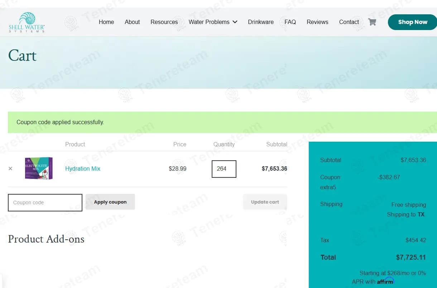Click into the Coupon code field

point(45,202)
